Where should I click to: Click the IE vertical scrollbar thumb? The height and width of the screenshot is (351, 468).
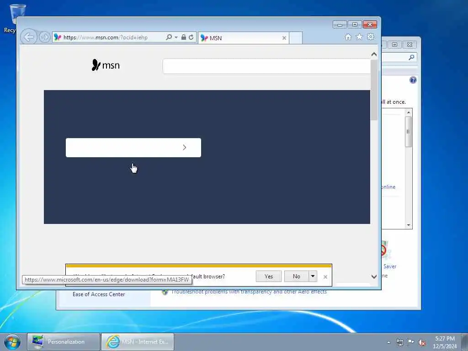pyautogui.click(x=374, y=90)
